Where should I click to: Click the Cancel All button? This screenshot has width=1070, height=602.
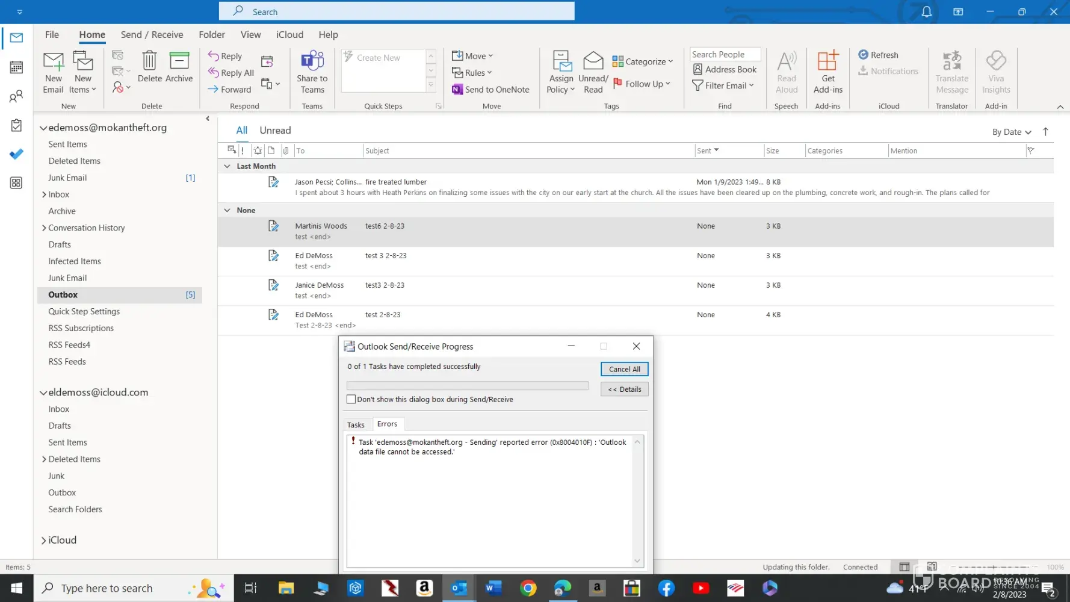point(624,369)
